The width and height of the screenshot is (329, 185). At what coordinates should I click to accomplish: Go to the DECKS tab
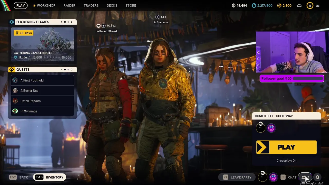(x=112, y=5)
